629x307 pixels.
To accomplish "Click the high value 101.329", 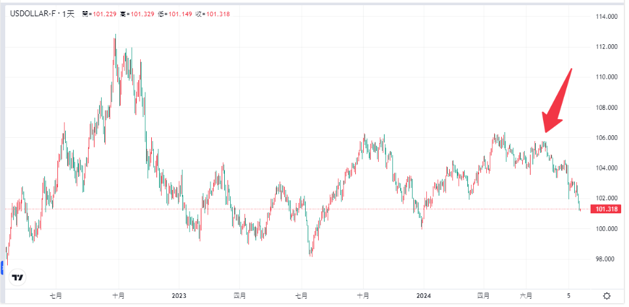I will [142, 14].
